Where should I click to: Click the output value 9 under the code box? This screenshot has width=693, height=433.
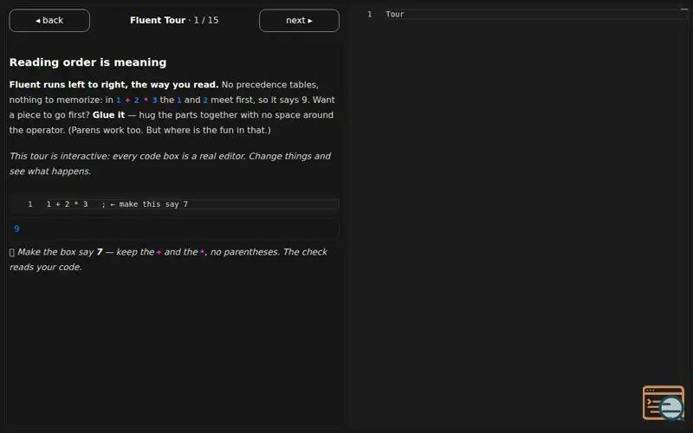pos(16,229)
